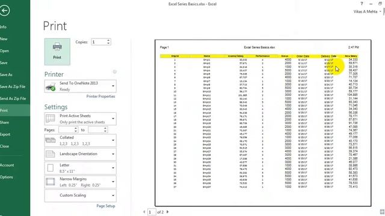Open the Narrow Margins dropdown
The image size is (385, 216).
tap(80, 182)
